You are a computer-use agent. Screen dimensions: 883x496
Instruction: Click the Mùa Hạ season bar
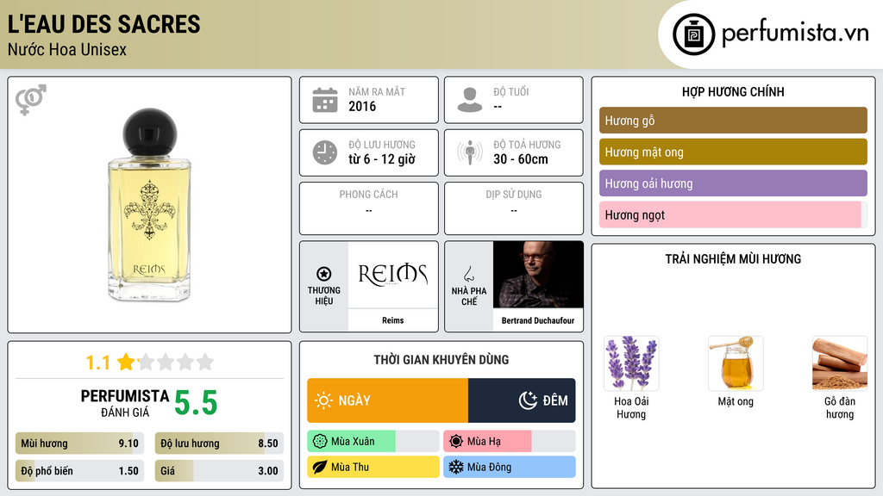pos(509,442)
